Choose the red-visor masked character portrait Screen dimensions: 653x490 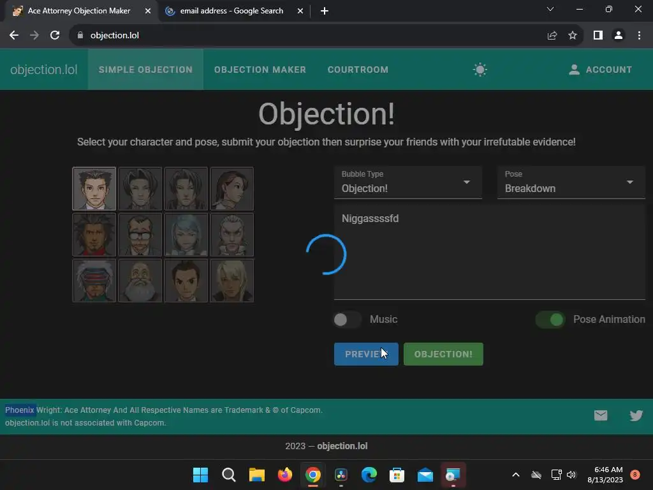click(x=94, y=281)
